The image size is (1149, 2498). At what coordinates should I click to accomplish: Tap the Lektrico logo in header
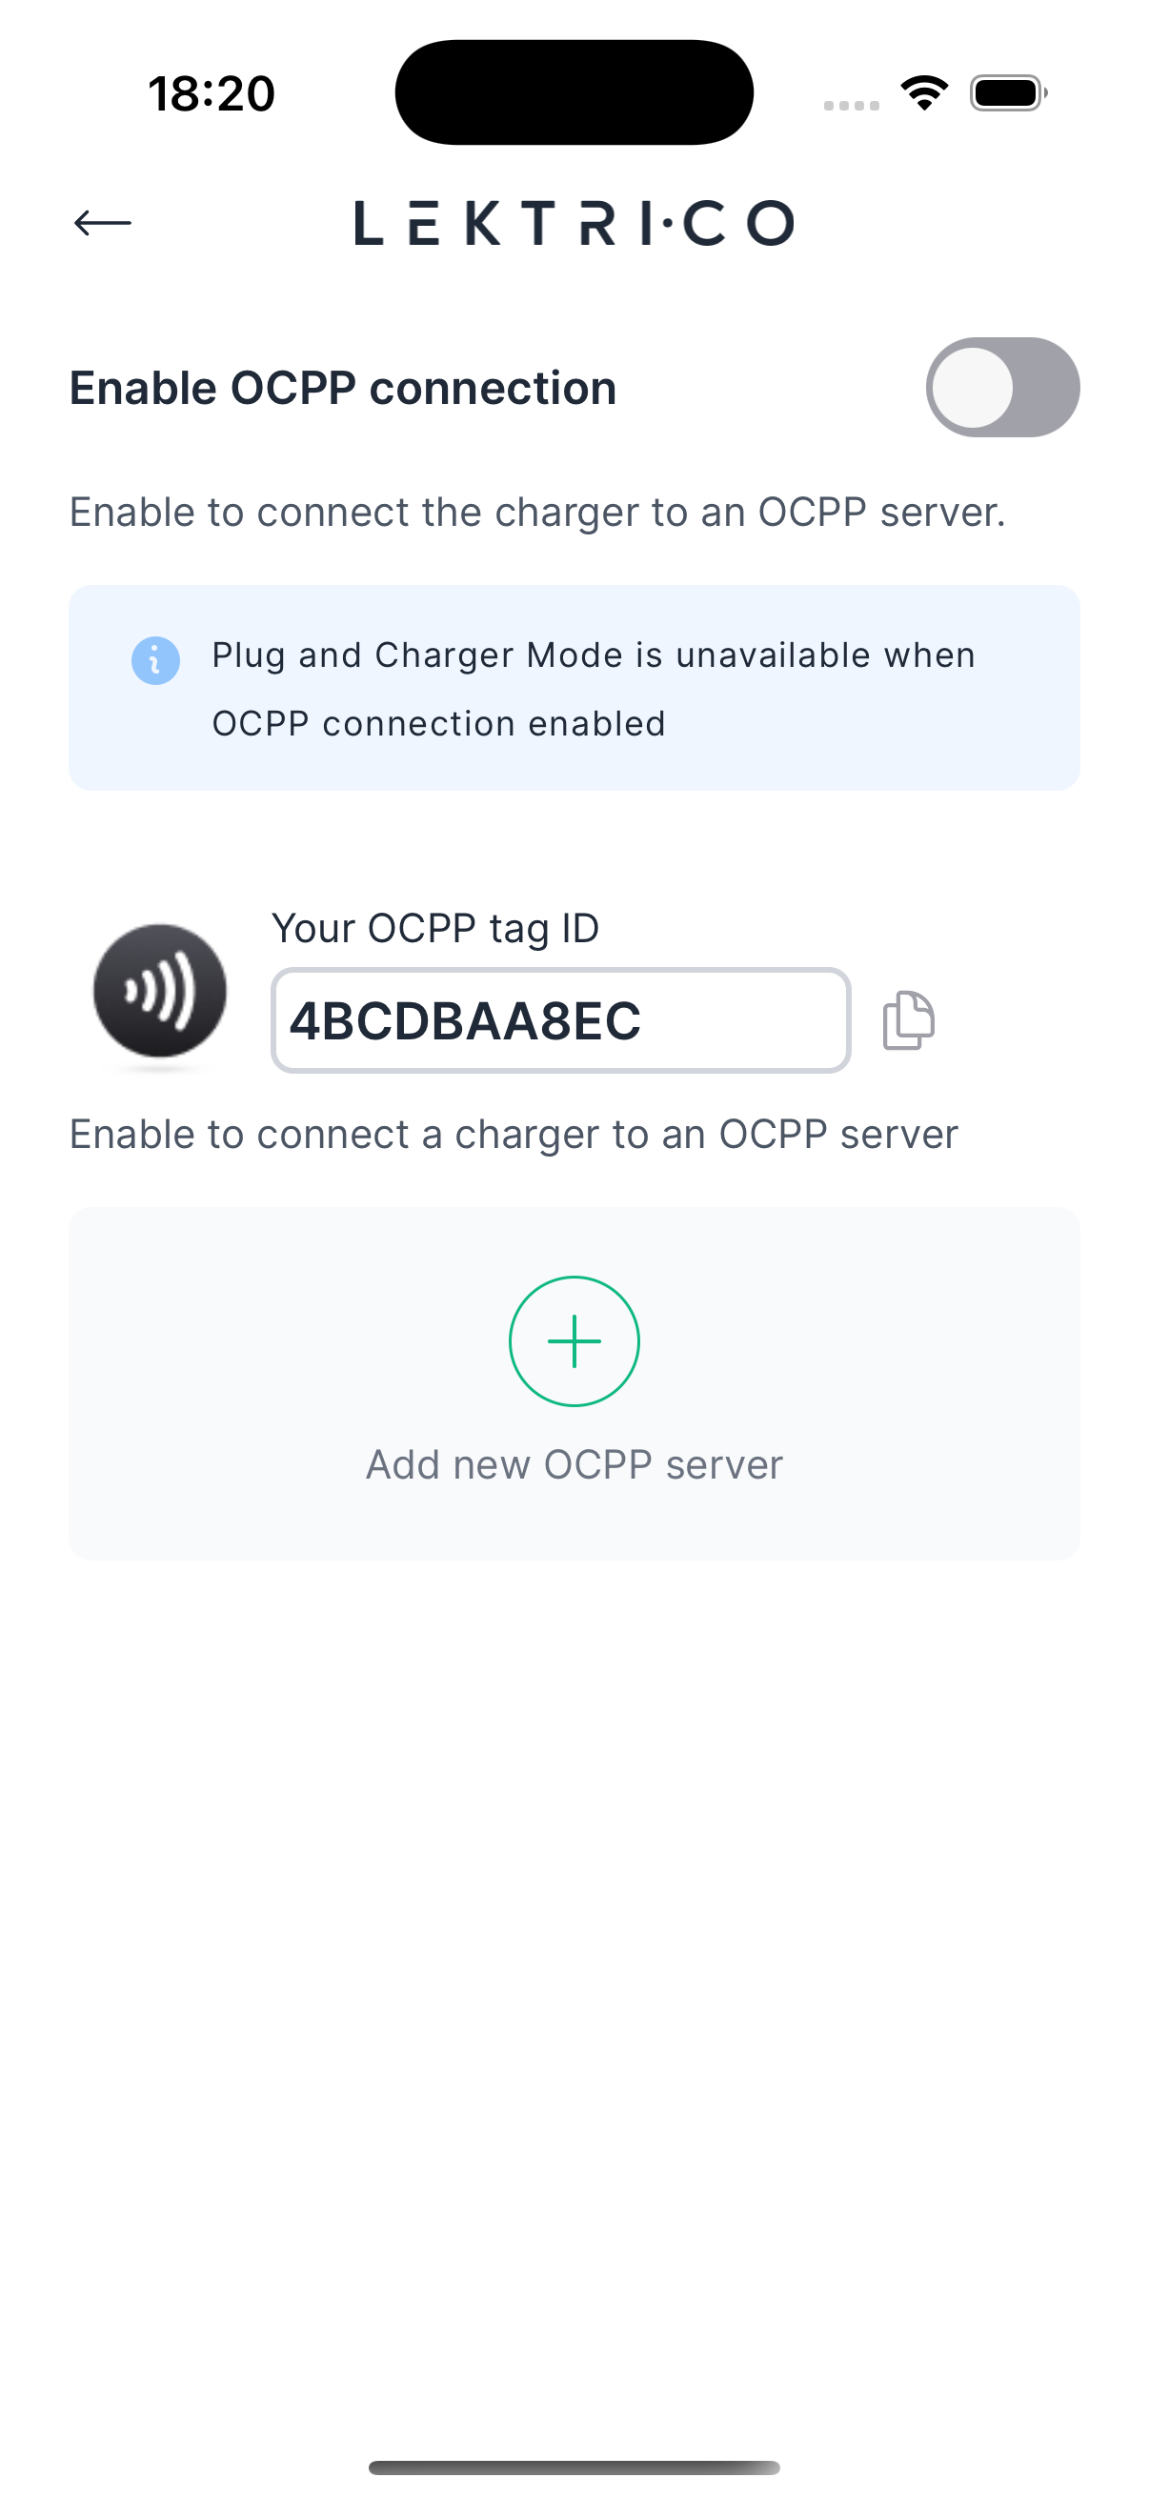(x=574, y=223)
